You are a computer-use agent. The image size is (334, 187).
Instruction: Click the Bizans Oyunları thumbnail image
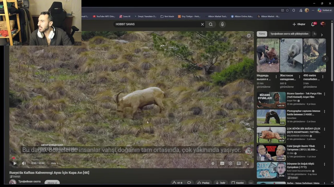(x=271, y=100)
